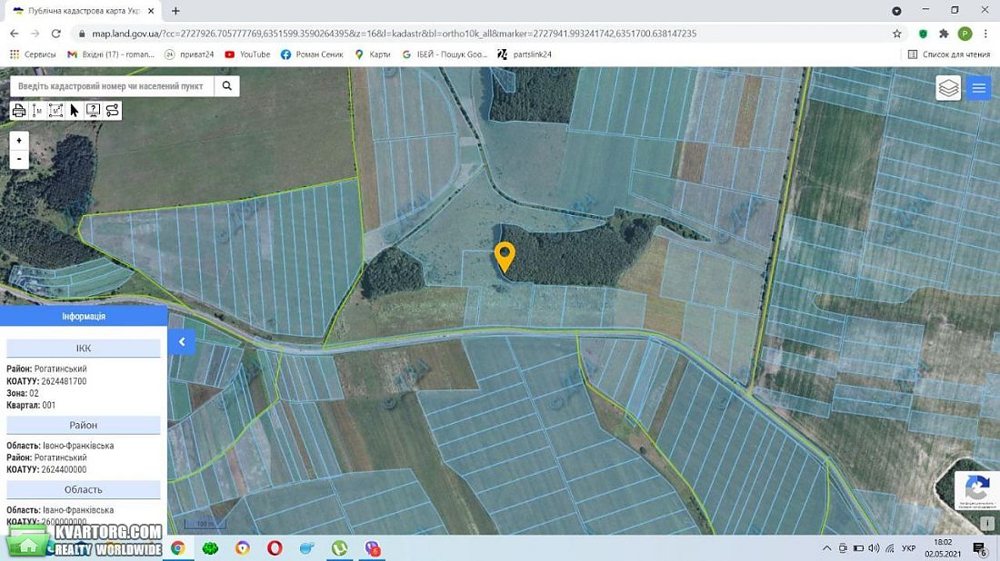
Task: Select the distance measurement tool
Action: tap(37, 111)
